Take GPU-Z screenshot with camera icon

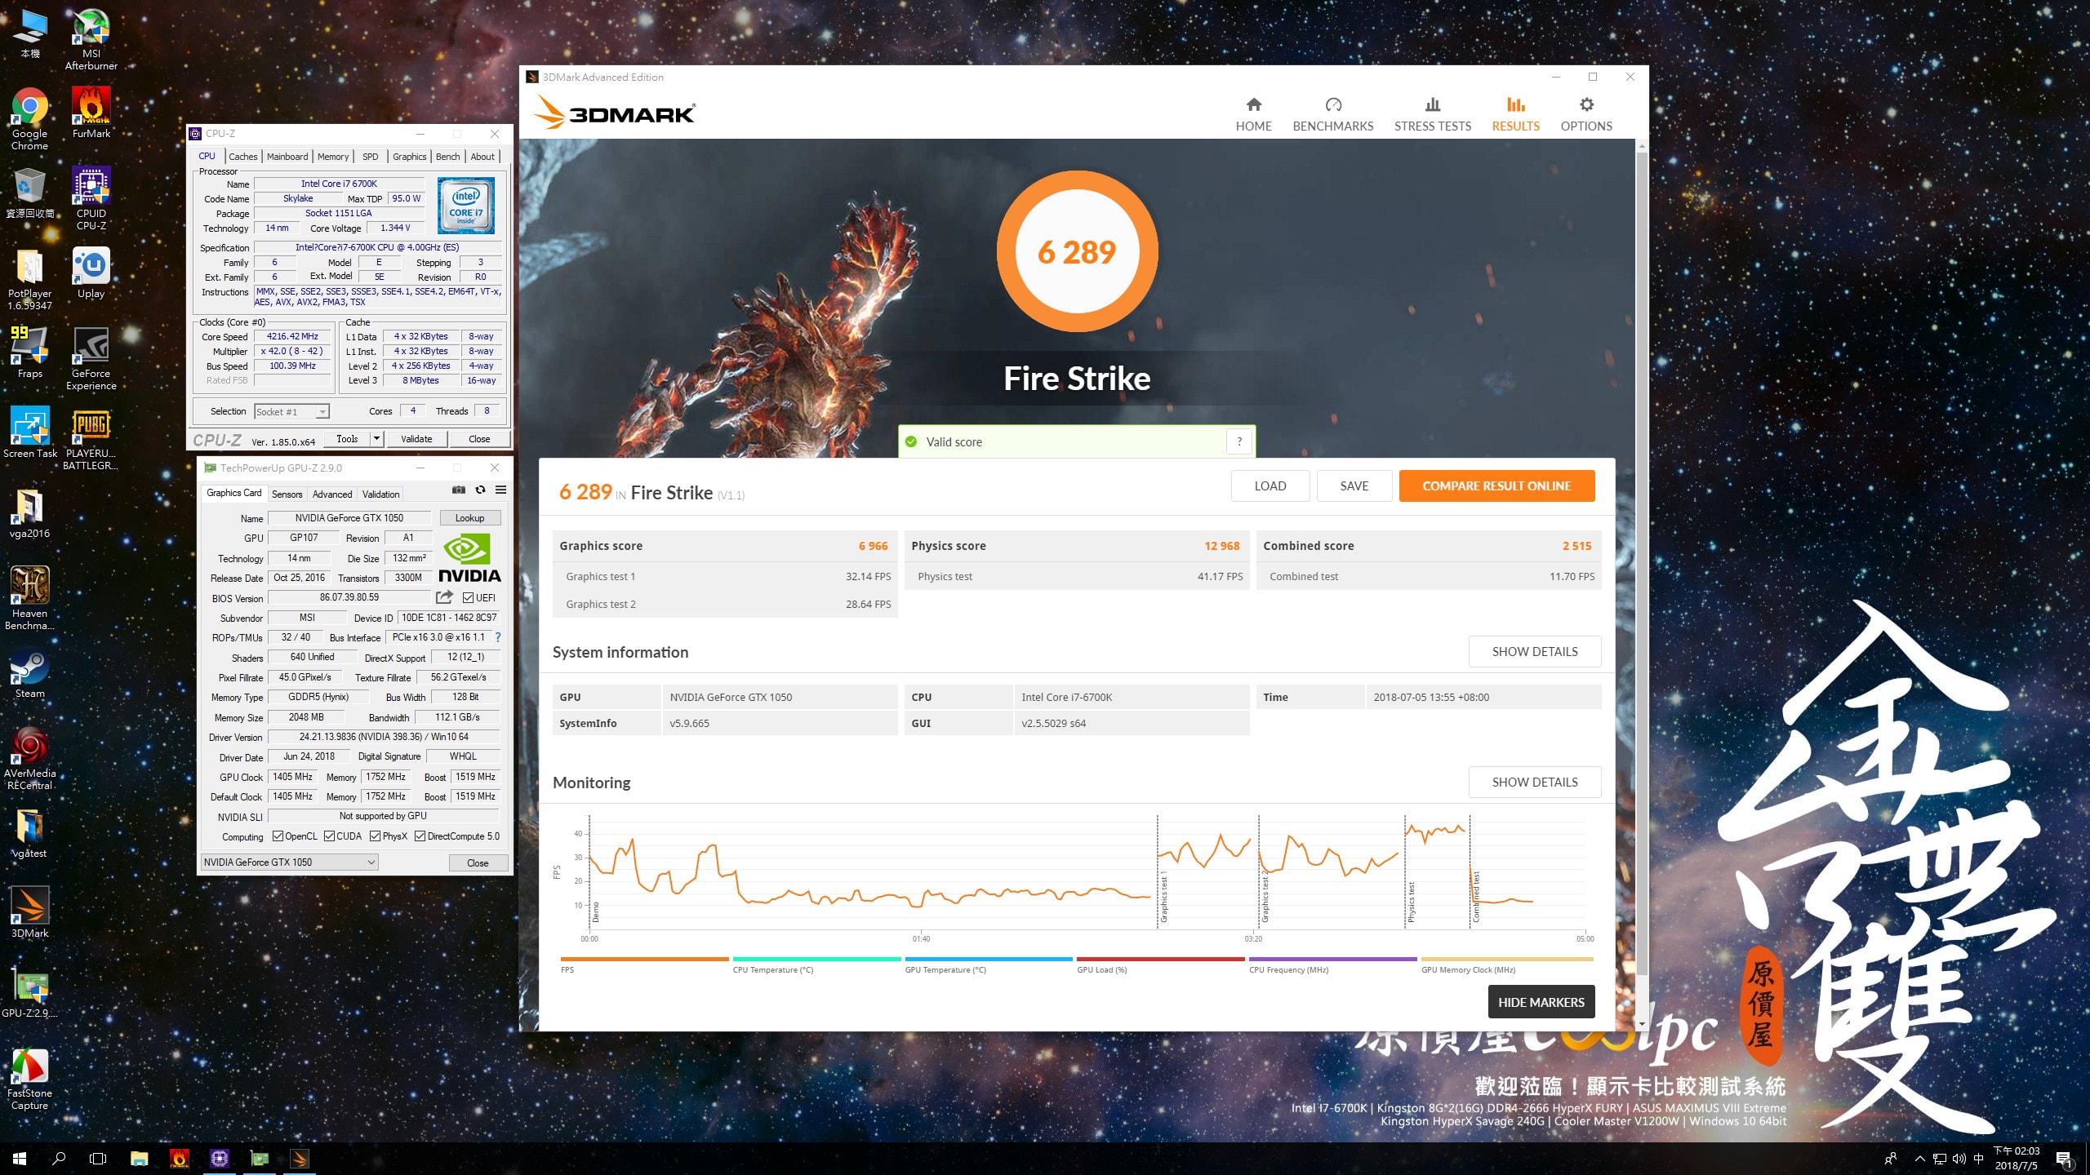tap(459, 490)
